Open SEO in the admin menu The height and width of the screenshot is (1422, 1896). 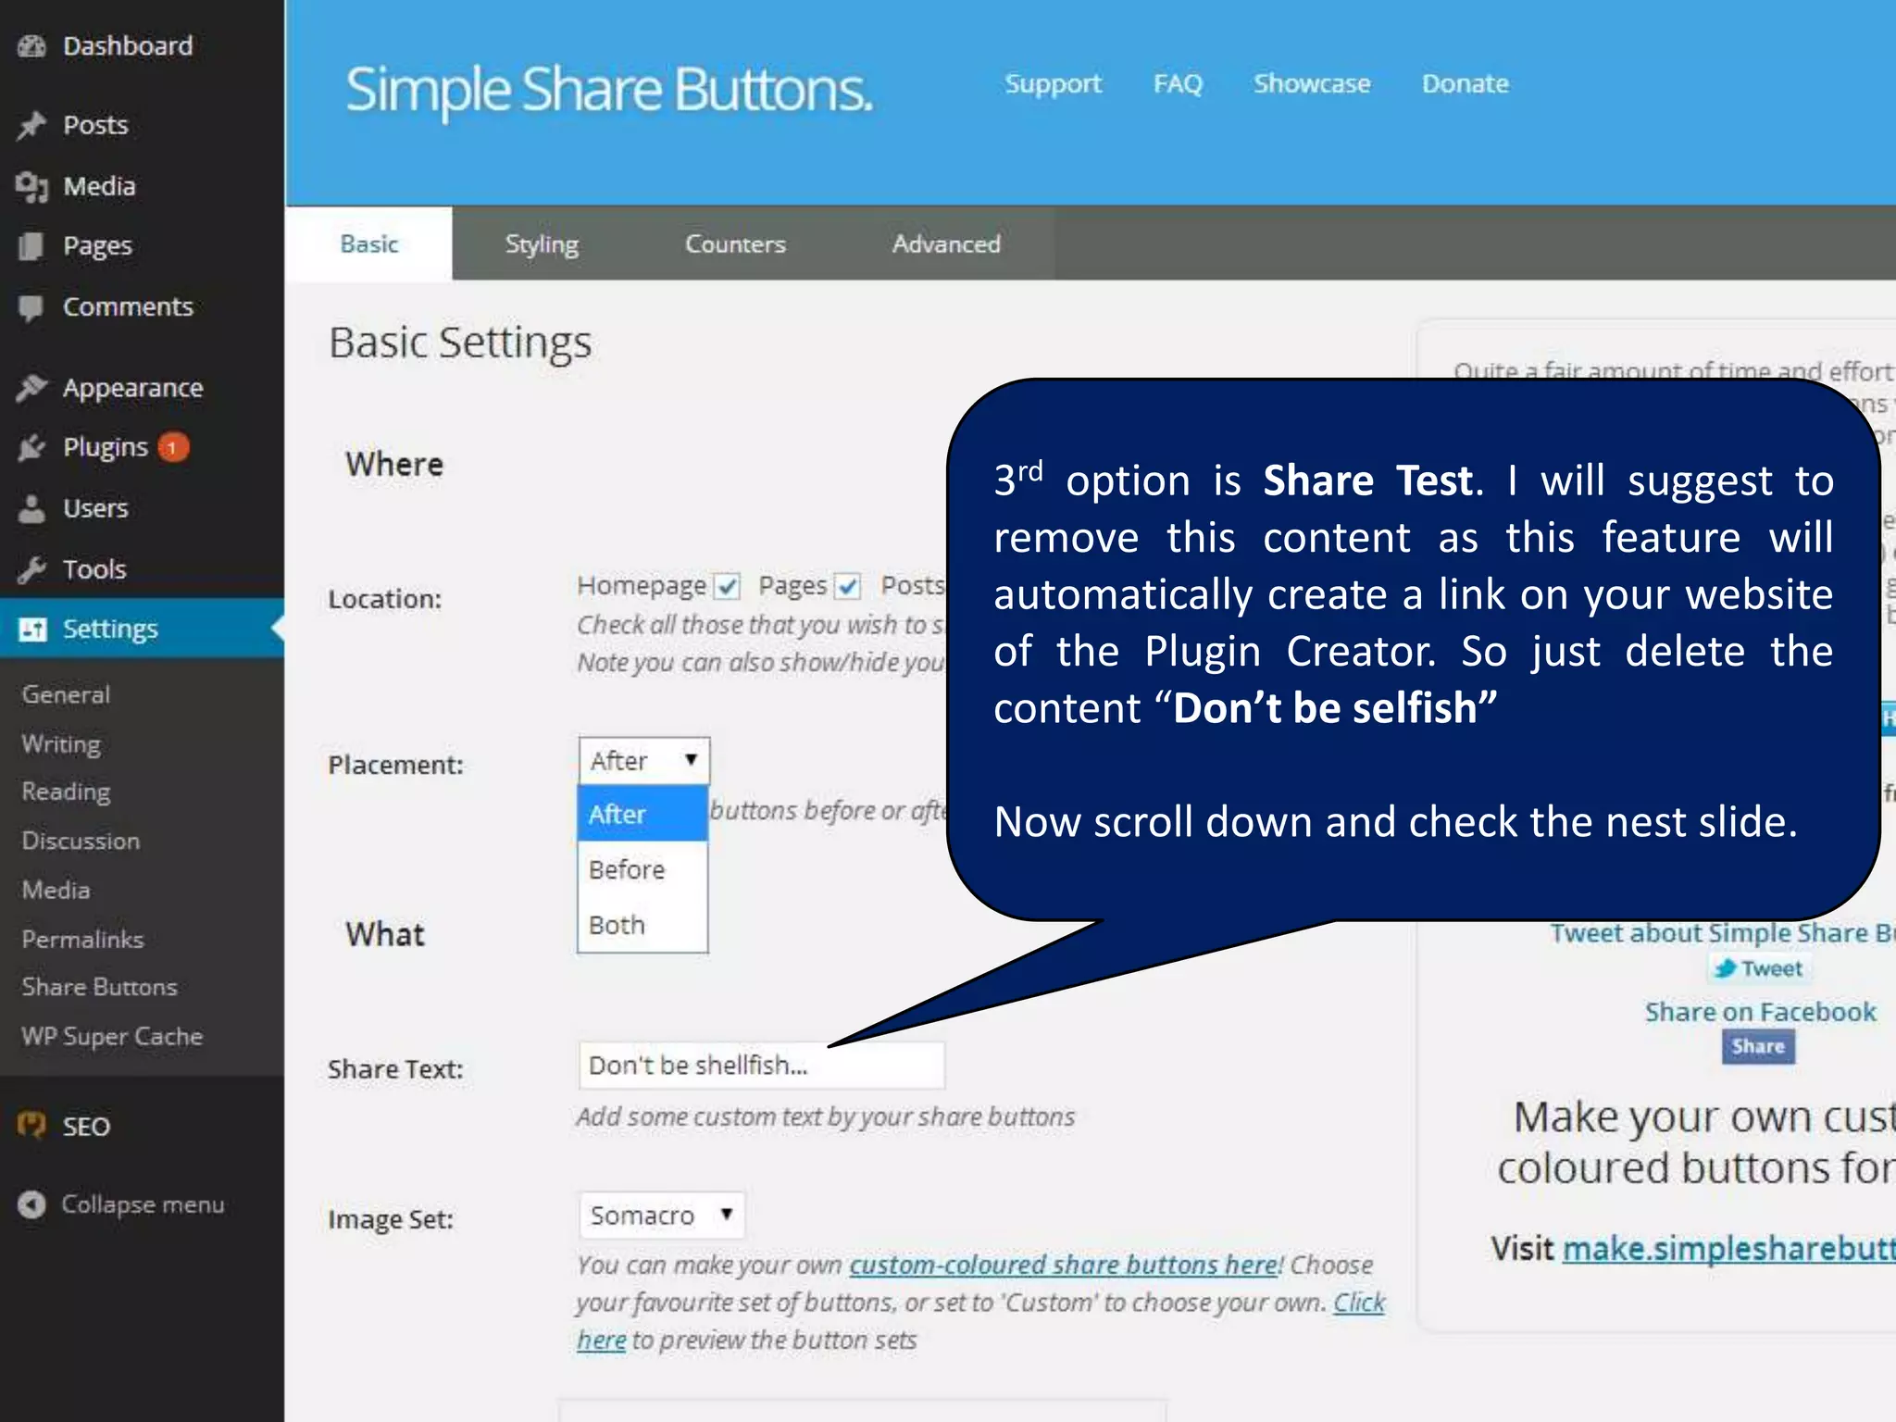point(86,1126)
